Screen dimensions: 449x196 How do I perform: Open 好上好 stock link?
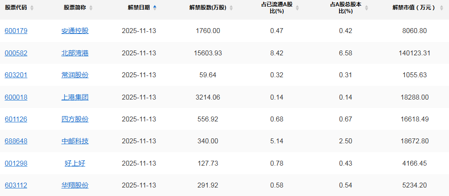click(x=75, y=163)
